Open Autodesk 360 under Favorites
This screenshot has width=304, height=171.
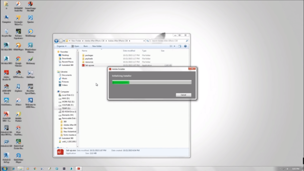click(x=67, y=65)
